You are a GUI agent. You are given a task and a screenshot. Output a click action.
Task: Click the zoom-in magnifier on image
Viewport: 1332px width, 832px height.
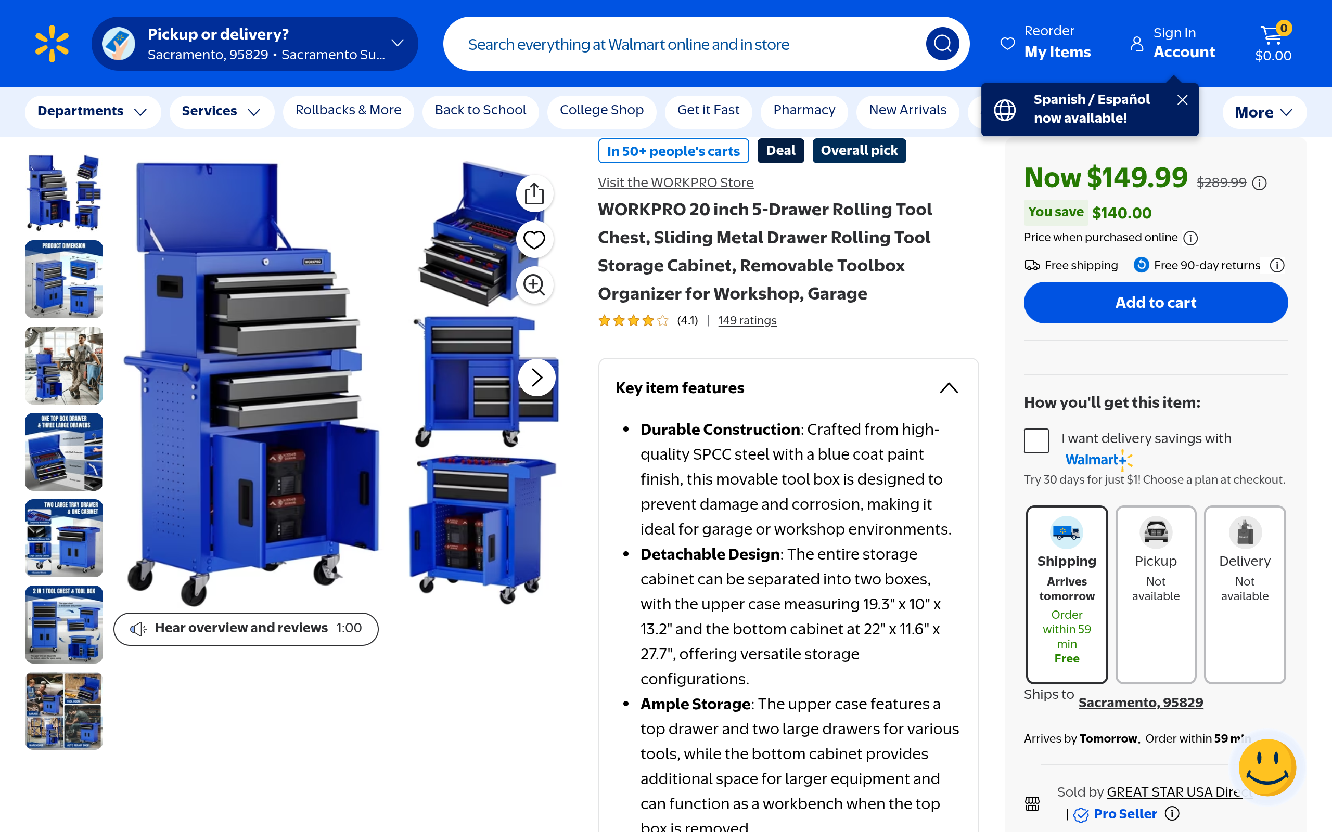[x=534, y=285]
